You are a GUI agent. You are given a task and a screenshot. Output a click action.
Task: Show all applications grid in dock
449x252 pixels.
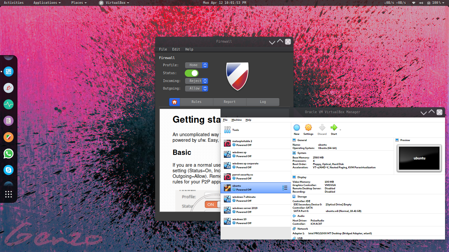point(9,194)
